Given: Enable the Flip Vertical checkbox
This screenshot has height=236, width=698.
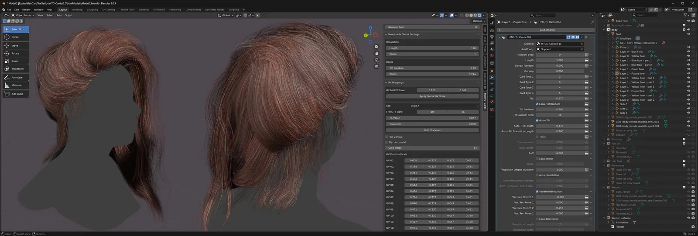Looking at the screenshot, I should coord(387,137).
